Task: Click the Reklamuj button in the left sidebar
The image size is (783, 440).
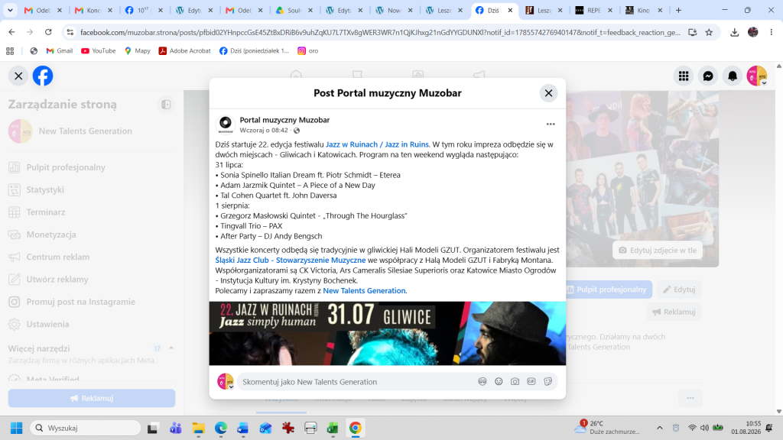Action: pyautogui.click(x=92, y=398)
